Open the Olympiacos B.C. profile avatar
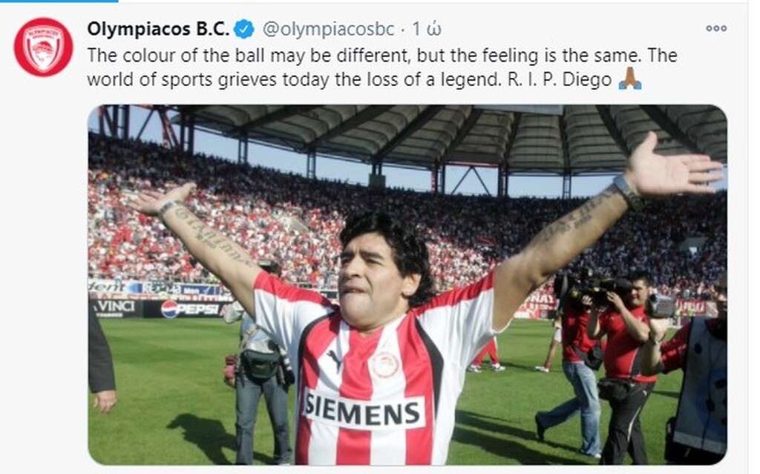This screenshot has height=474, width=760. (44, 47)
